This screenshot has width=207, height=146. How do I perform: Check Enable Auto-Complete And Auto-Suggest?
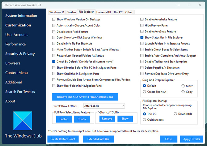(x=142, y=55)
